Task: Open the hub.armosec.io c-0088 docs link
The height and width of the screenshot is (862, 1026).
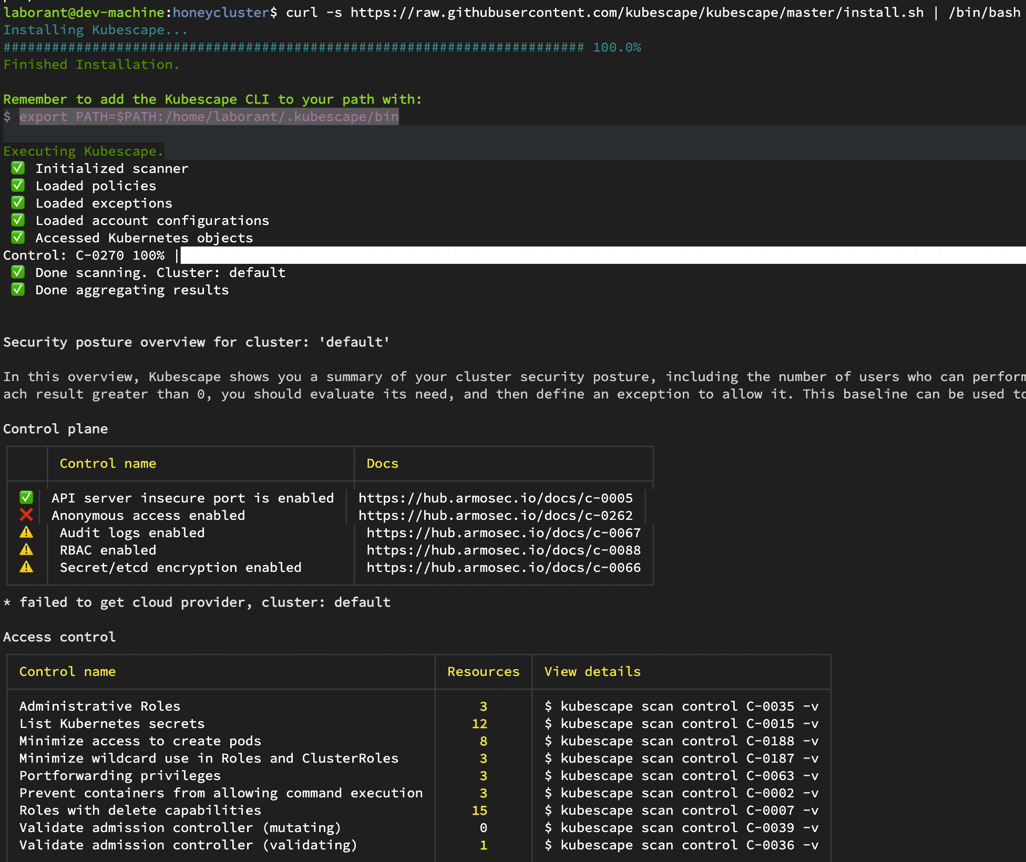Action: click(x=504, y=550)
